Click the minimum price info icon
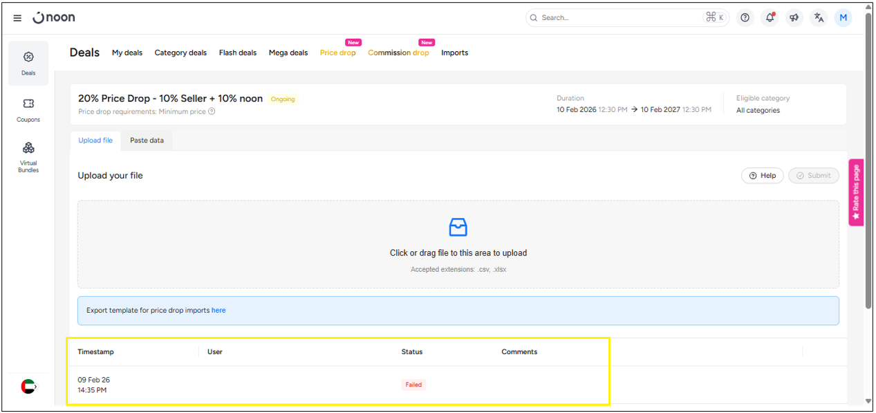 pos(212,111)
